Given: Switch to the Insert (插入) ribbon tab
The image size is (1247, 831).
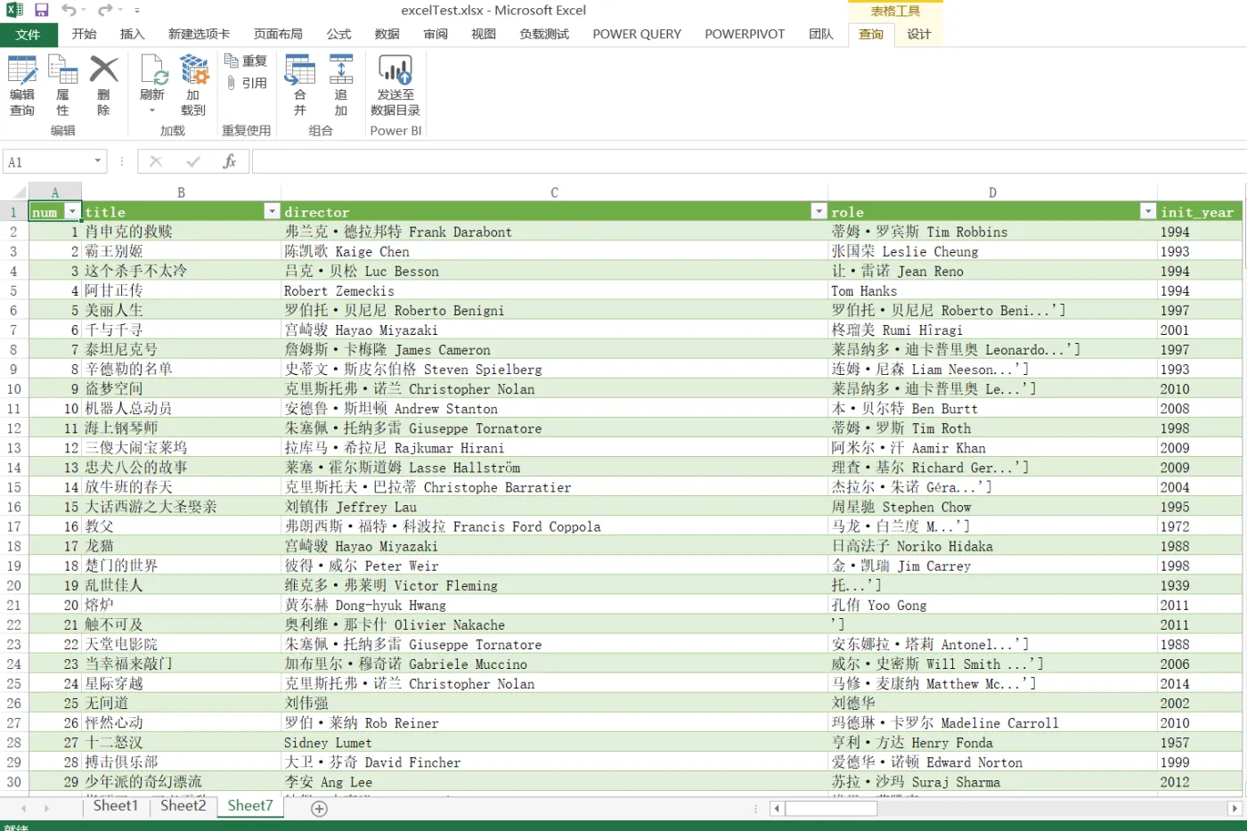Looking at the screenshot, I should [x=132, y=34].
